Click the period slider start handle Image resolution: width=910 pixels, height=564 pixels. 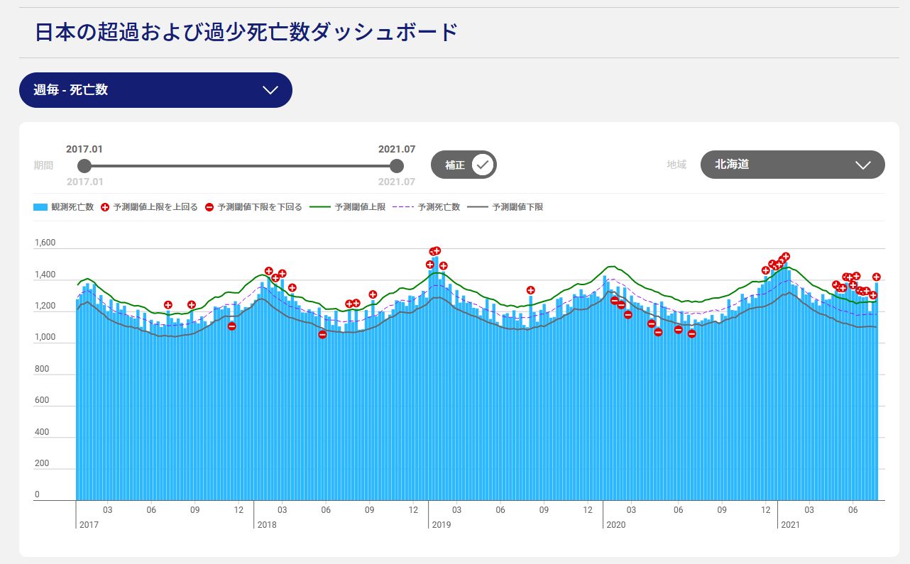pyautogui.click(x=84, y=166)
